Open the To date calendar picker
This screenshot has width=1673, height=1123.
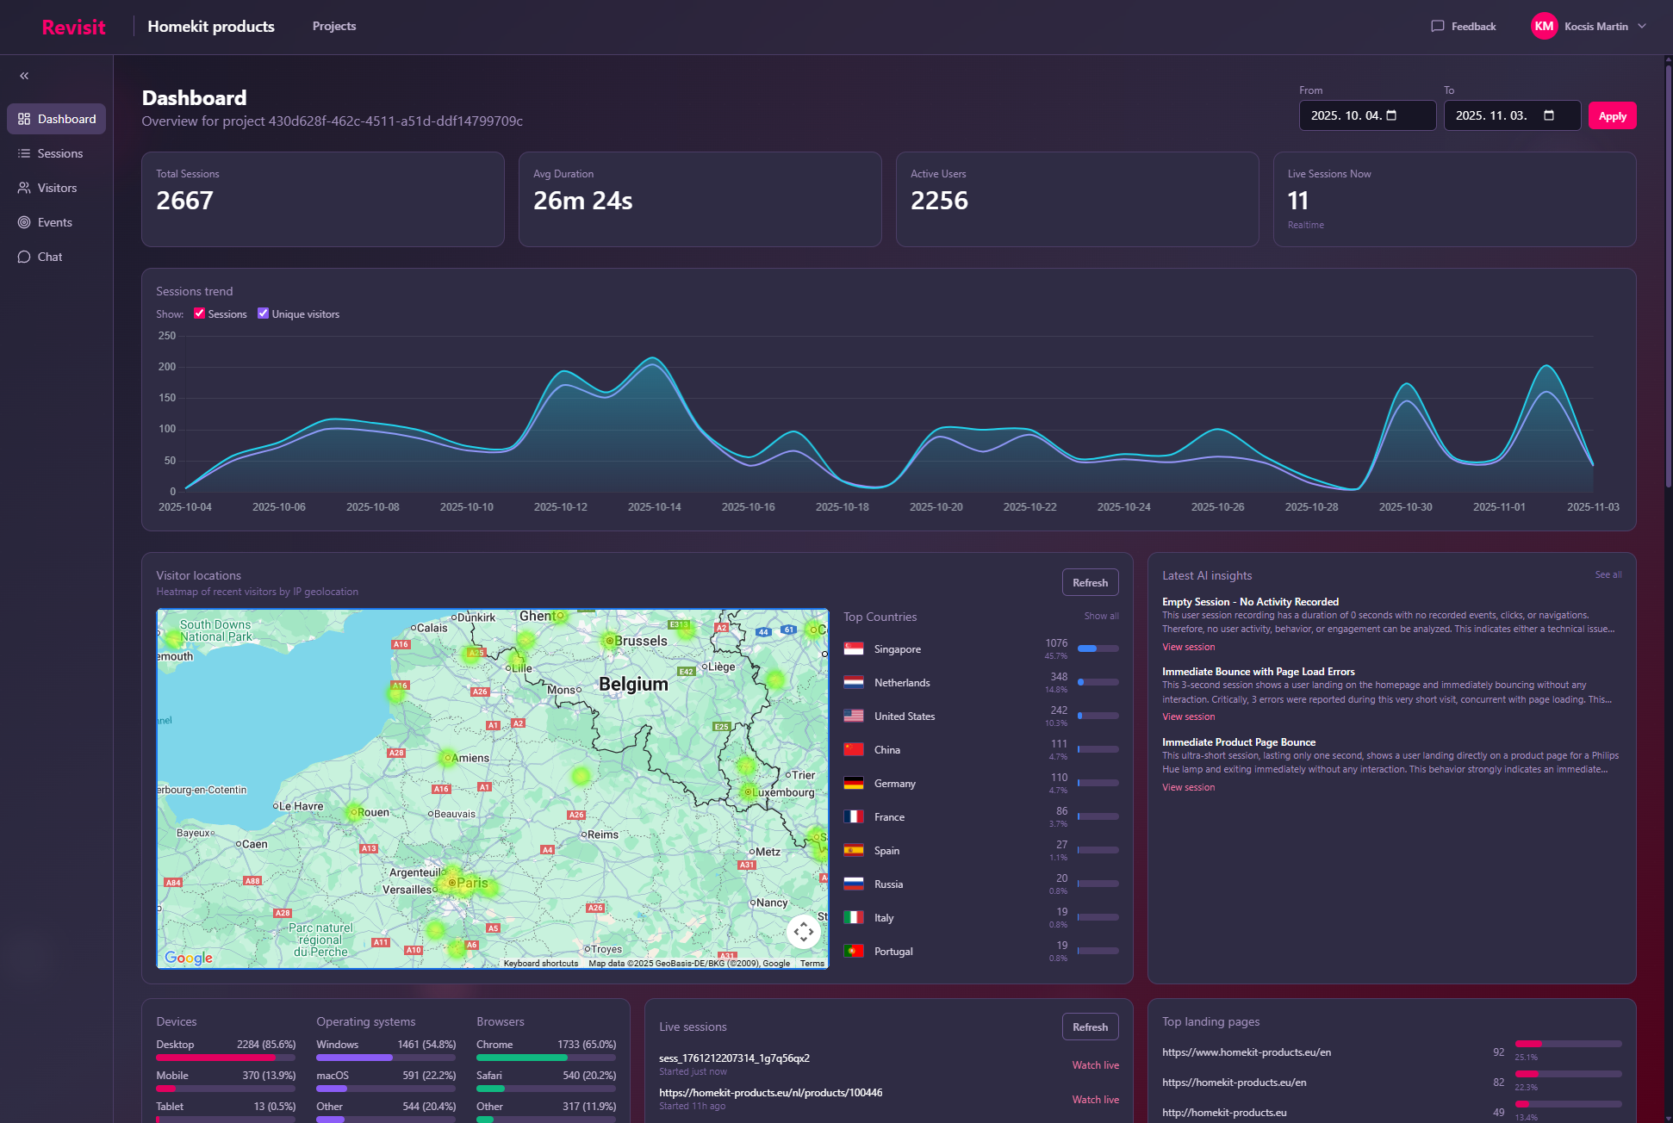pos(1548,115)
